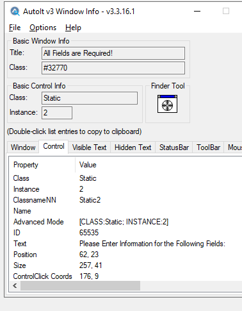Click the control Class field showing Static

tap(90, 98)
